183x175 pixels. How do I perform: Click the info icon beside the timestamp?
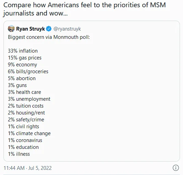pos(176,168)
